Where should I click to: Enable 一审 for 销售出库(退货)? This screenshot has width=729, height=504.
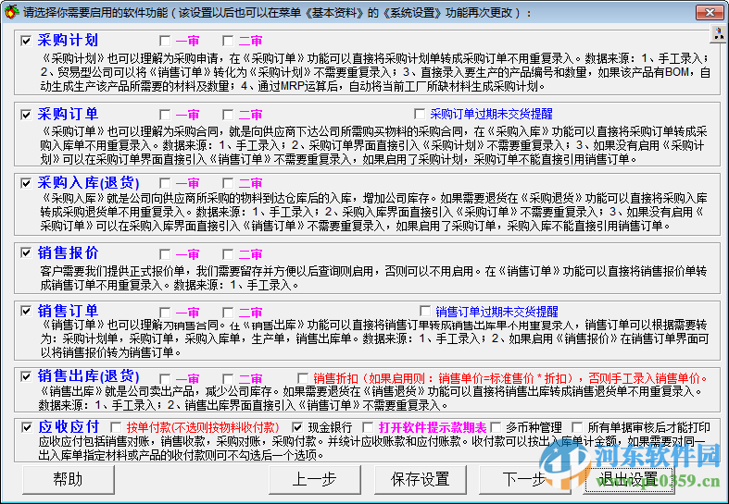pyautogui.click(x=165, y=378)
